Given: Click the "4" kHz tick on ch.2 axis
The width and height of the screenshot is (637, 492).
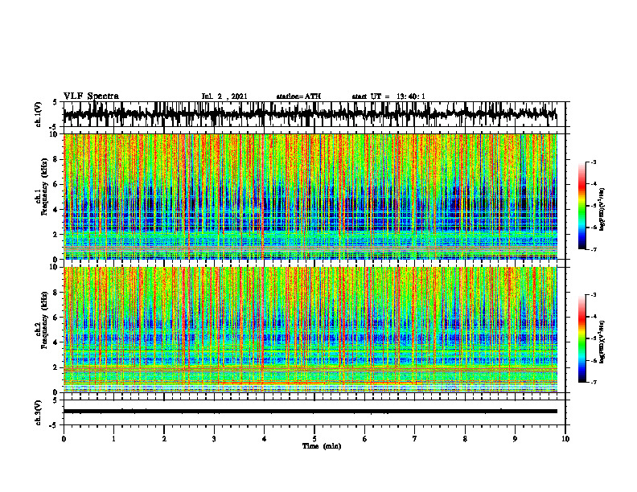Looking at the screenshot, I should 56,342.
